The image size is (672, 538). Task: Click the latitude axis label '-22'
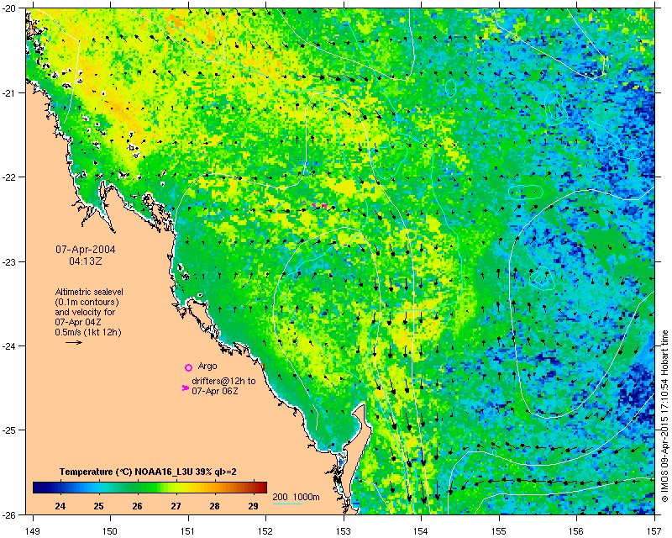point(10,177)
